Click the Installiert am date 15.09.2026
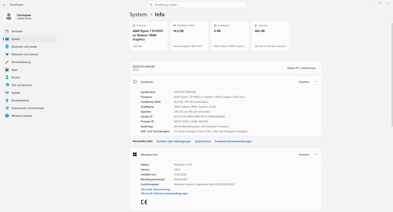This screenshot has width=393, height=212. point(180,175)
